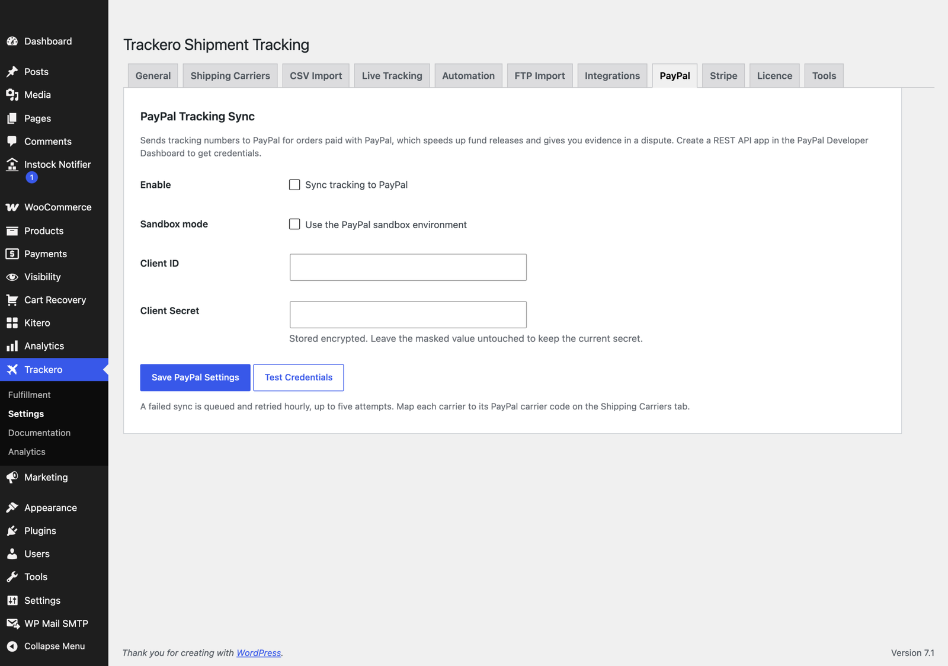Image resolution: width=948 pixels, height=666 pixels.
Task: Click the WP Mail SMTP envelope icon
Action: 12,624
